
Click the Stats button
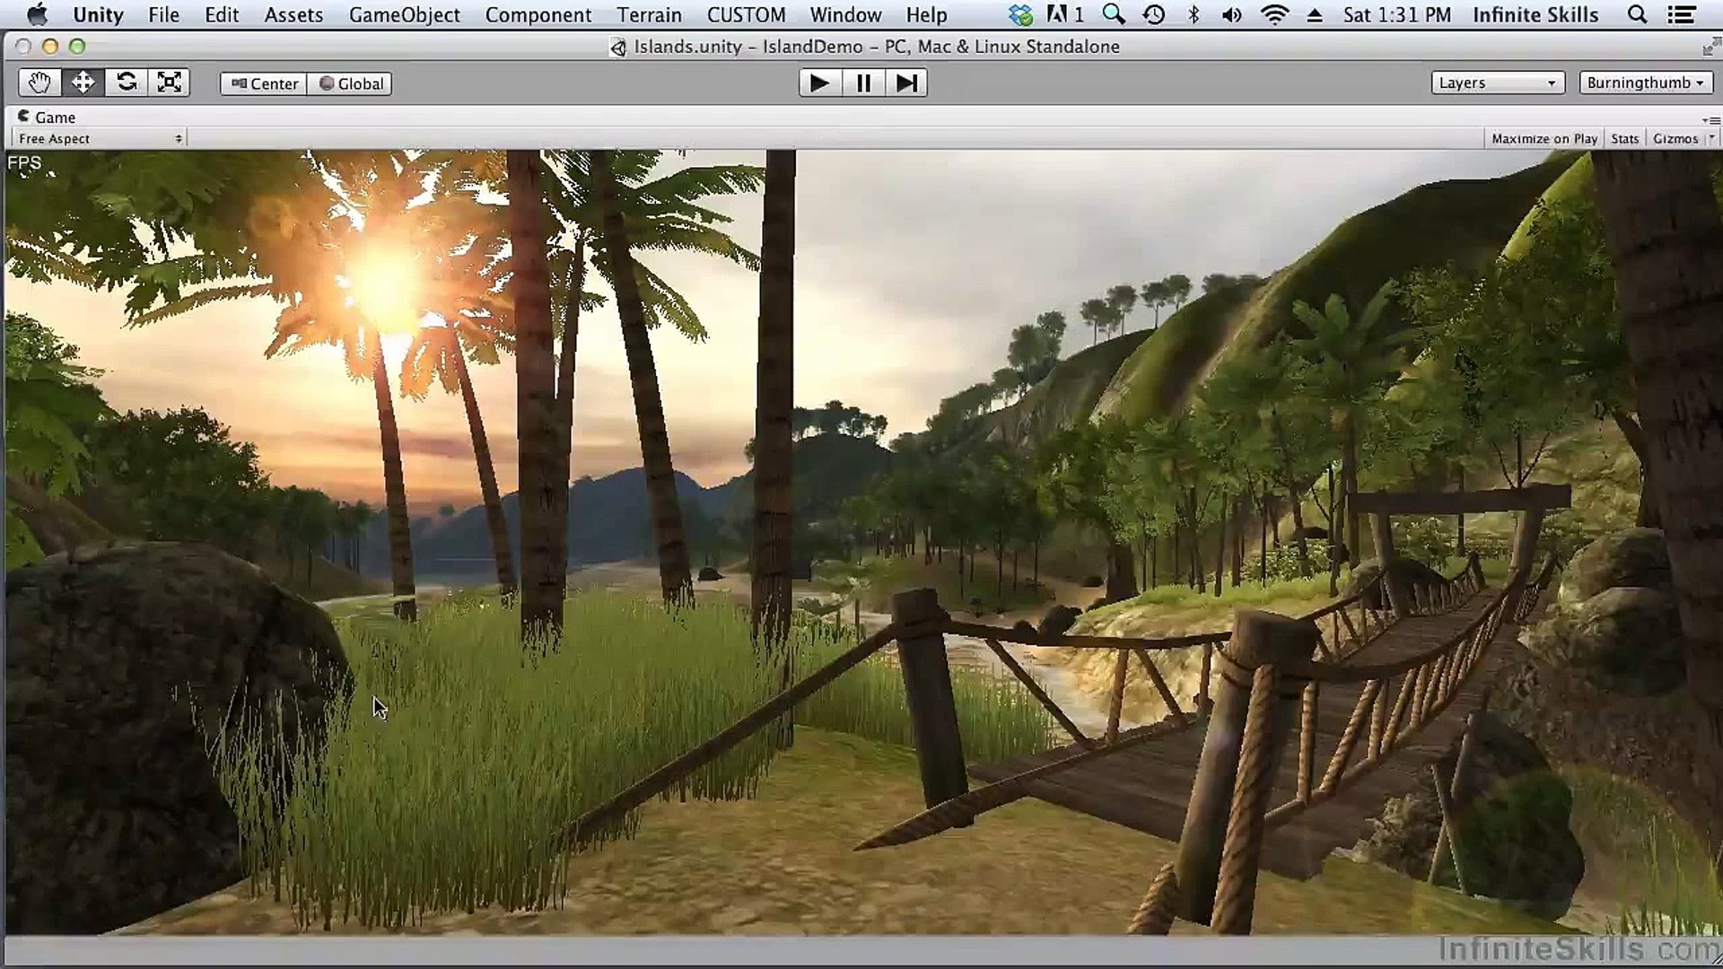click(1624, 138)
